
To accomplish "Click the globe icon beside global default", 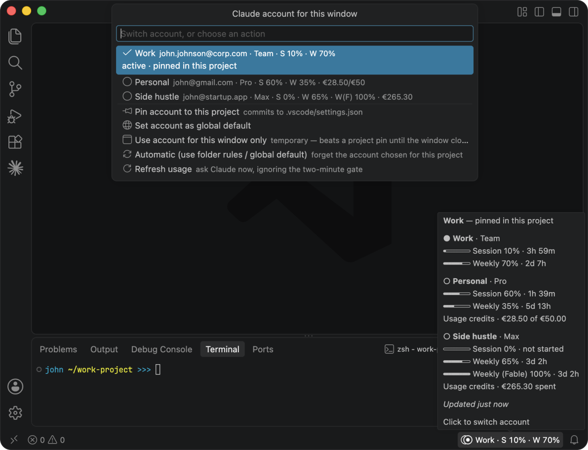I will [127, 125].
